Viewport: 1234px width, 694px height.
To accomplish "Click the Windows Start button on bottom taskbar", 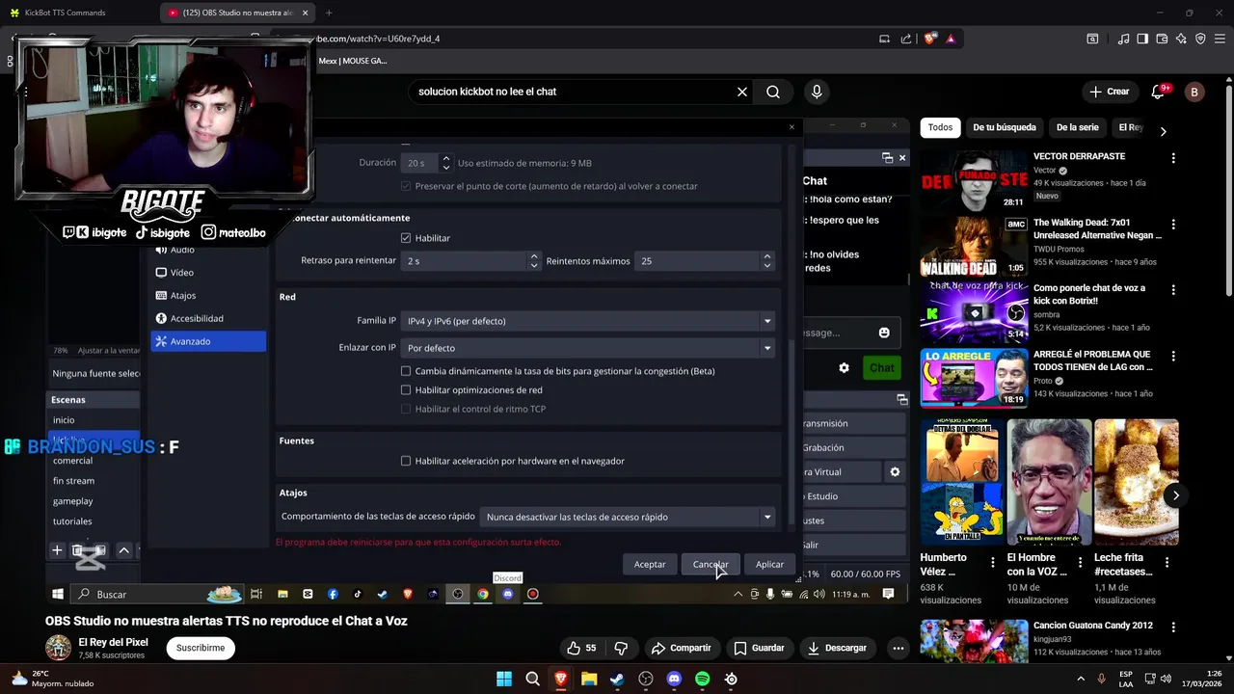I will tap(504, 679).
